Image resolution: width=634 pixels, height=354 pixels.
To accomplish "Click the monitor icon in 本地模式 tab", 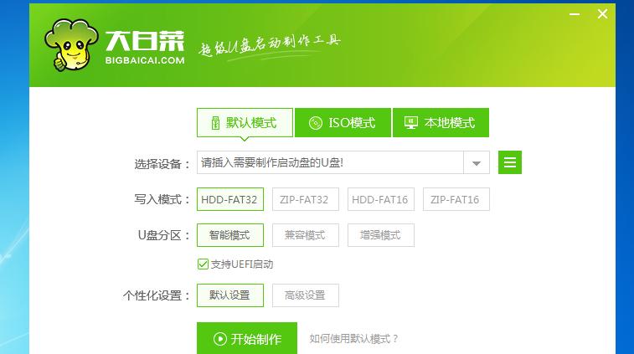I will pos(411,123).
